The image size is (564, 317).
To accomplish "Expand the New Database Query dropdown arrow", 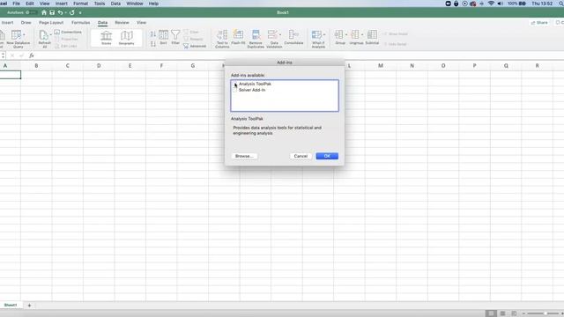I will (x=24, y=34).
